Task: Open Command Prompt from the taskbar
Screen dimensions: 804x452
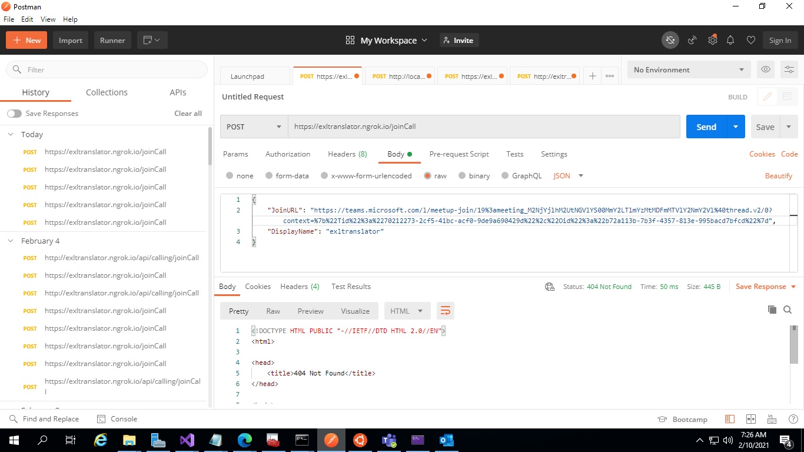Action: (x=302, y=440)
